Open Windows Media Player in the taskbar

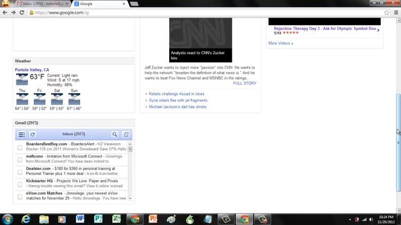(62, 219)
